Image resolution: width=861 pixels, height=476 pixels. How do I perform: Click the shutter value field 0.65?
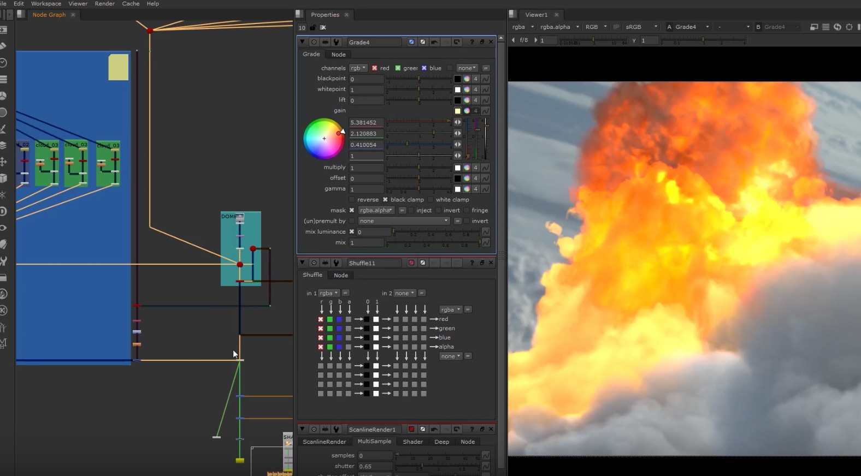click(375, 466)
